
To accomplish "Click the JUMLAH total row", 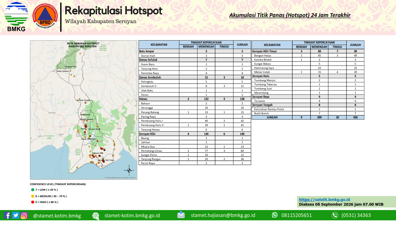I will click(308, 117).
